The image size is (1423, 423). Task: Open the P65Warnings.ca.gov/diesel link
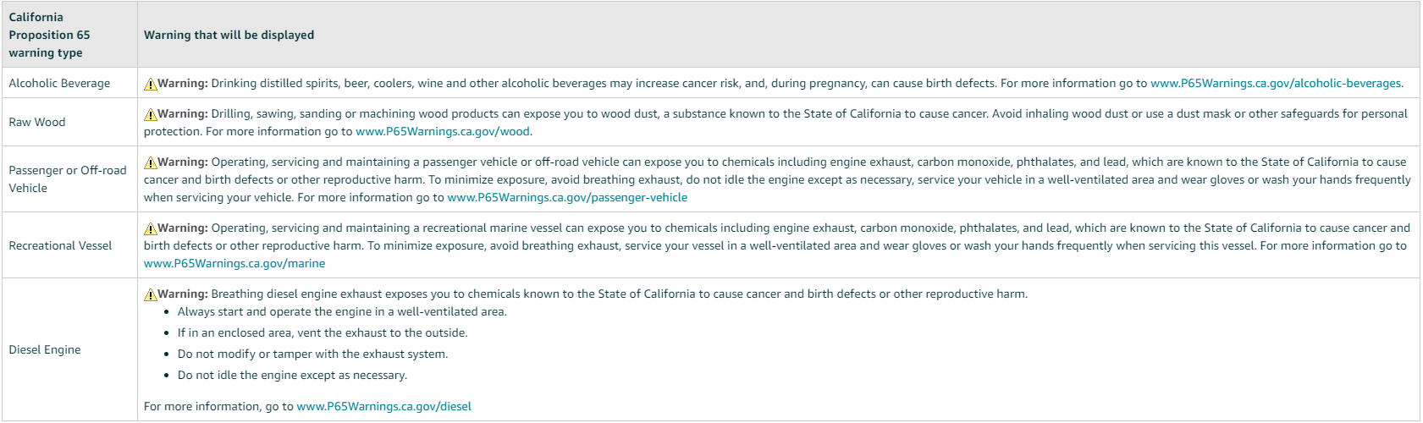click(383, 407)
